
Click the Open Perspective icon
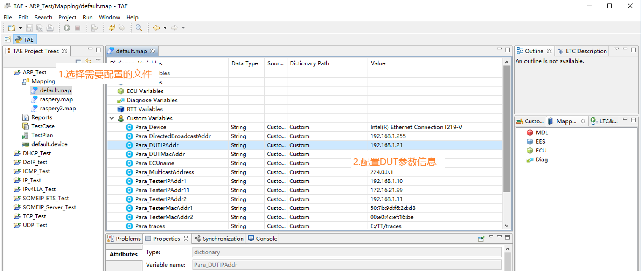pyautogui.click(x=8, y=40)
